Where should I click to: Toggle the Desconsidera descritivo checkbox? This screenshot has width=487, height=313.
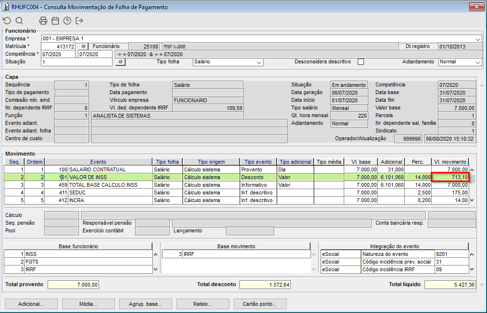coord(361,62)
